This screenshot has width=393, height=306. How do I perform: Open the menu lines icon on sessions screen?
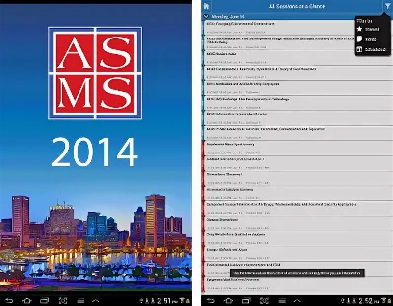[282, 300]
